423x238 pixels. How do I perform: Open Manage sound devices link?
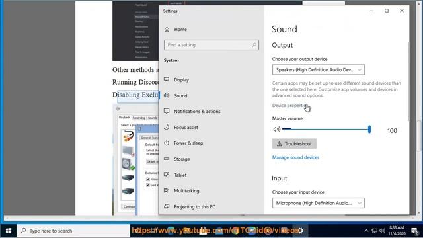point(295,157)
